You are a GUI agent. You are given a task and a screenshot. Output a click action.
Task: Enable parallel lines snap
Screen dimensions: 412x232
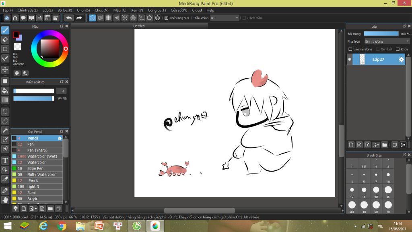pos(100,18)
